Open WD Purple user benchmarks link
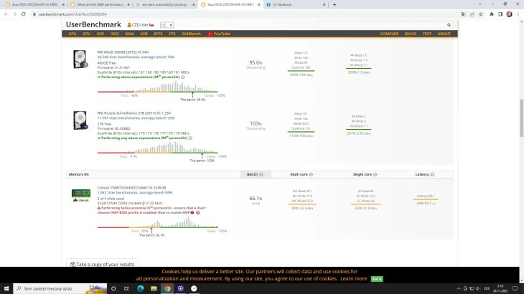The height and width of the screenshot is (294, 524). tap(136, 118)
